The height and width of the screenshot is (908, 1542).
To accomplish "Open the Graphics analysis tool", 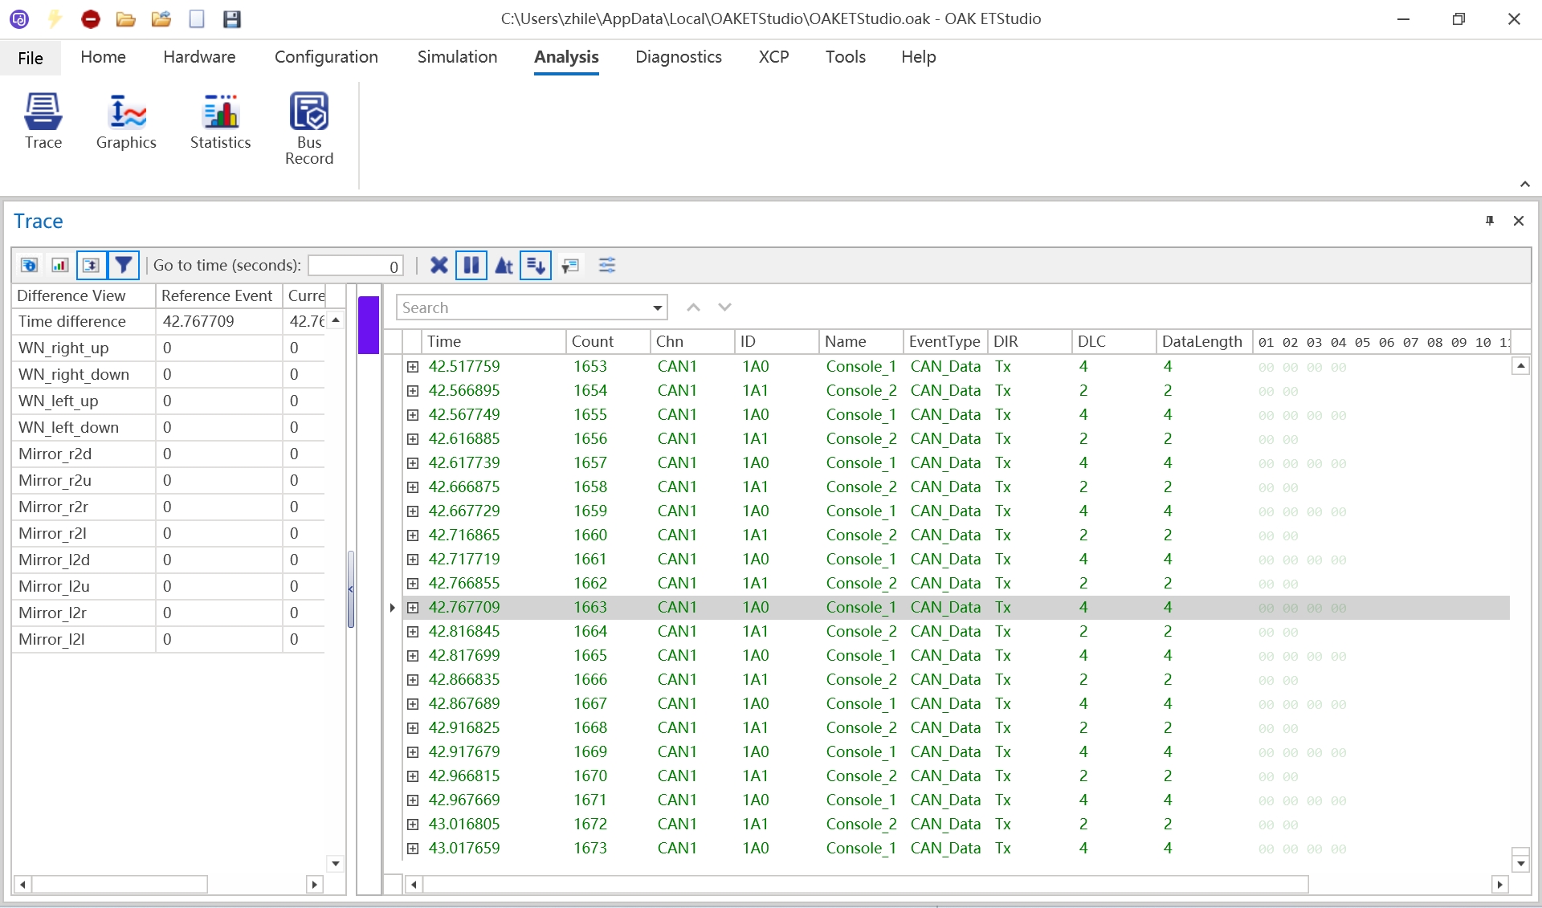I will [126, 121].
